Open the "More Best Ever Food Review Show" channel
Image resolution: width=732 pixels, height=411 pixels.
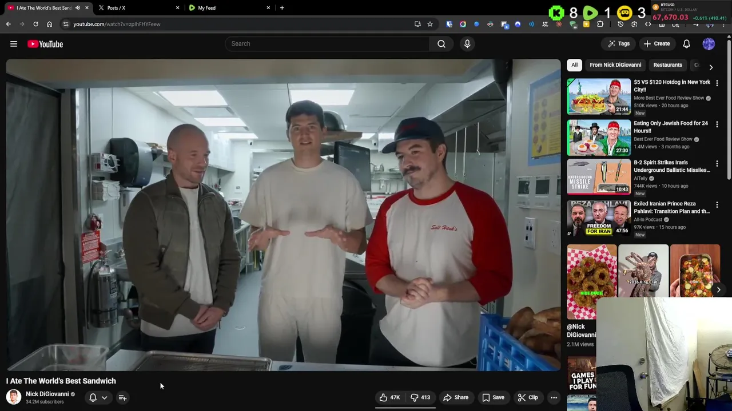669,98
